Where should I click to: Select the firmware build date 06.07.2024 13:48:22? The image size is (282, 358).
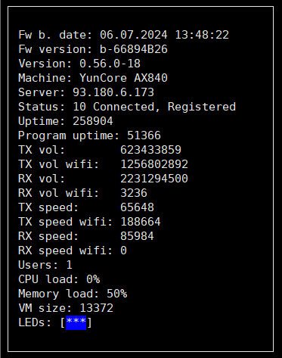(164, 35)
